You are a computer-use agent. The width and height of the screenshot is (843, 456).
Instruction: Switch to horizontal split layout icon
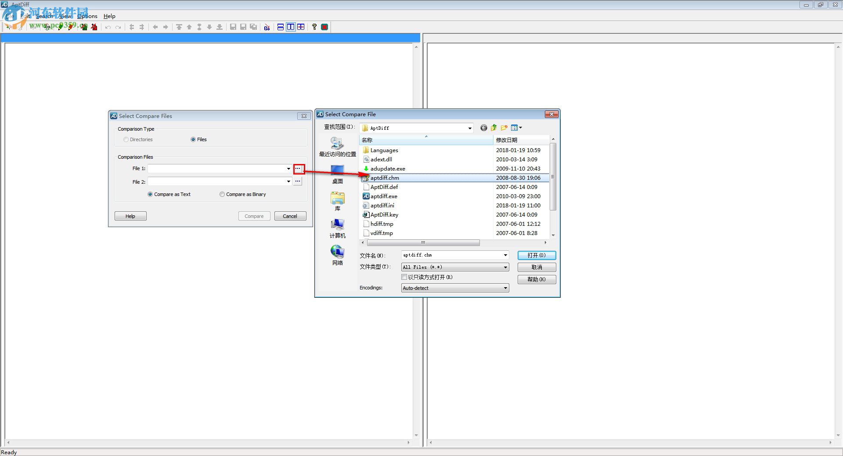coord(281,27)
